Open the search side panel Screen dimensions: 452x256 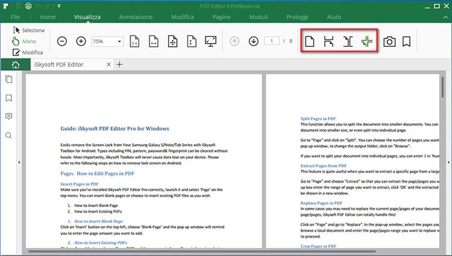(9, 135)
